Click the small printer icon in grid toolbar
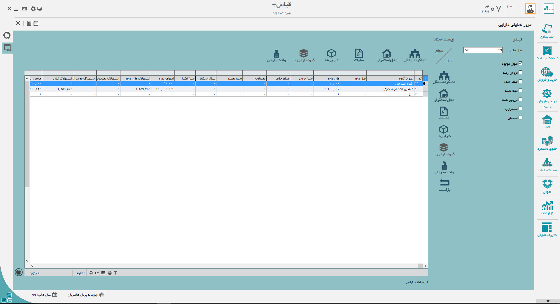 coord(110,273)
